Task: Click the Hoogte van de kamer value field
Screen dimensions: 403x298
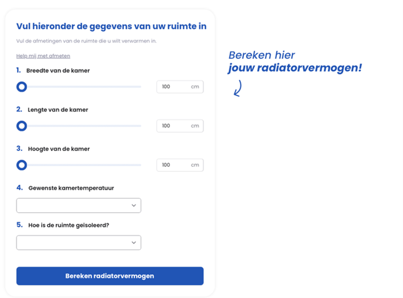Action: click(x=180, y=165)
